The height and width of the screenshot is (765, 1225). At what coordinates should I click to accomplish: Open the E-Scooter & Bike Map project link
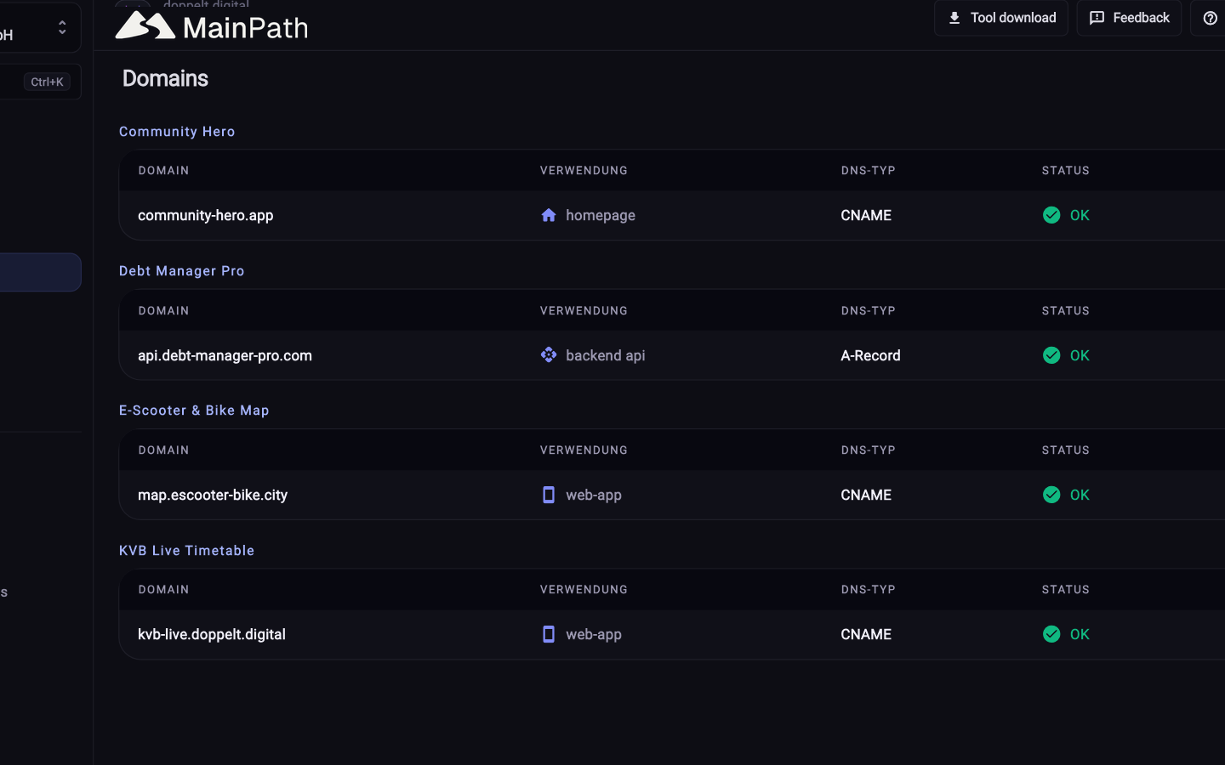pos(194,411)
